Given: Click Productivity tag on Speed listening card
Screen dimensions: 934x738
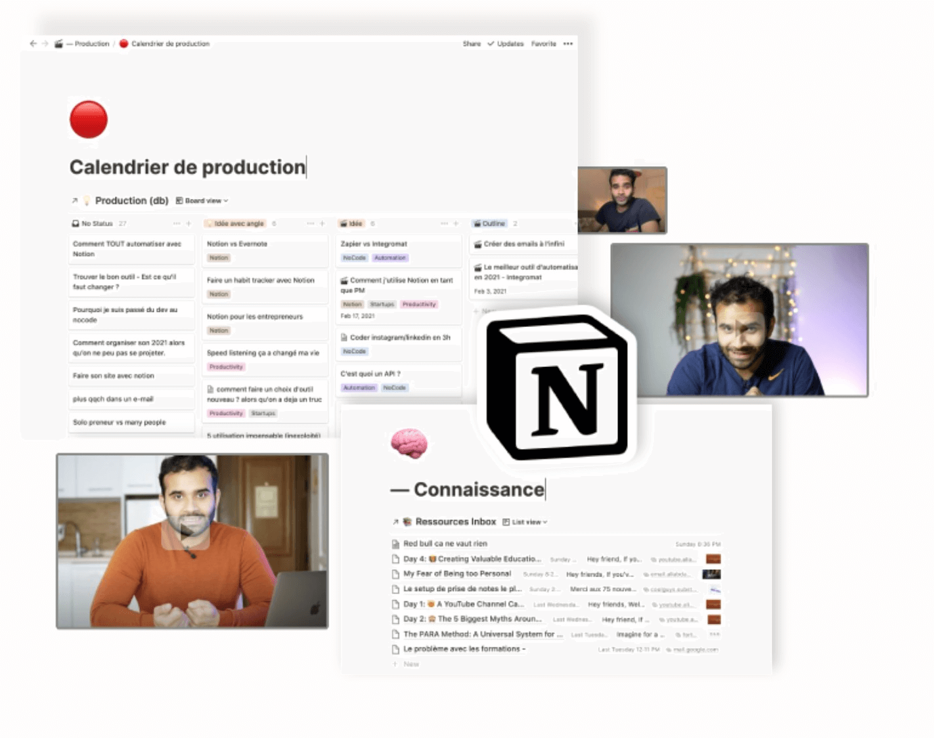Looking at the screenshot, I should 226,367.
